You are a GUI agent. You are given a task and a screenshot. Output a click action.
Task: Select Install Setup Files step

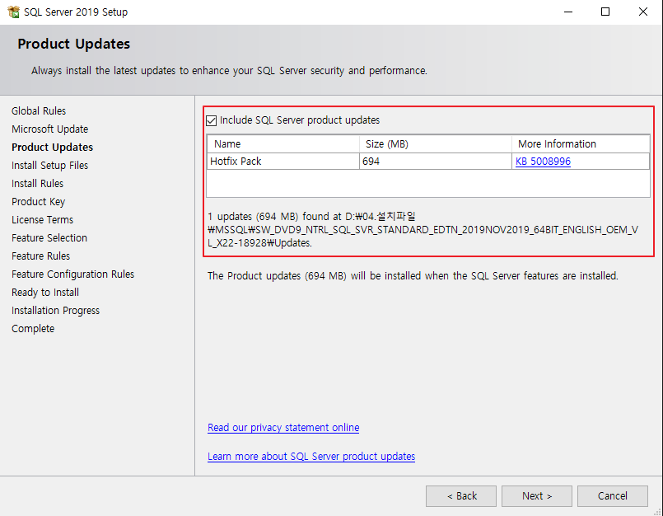tap(49, 166)
